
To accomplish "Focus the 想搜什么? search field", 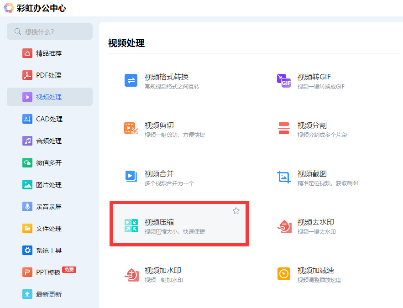I will coord(50,31).
